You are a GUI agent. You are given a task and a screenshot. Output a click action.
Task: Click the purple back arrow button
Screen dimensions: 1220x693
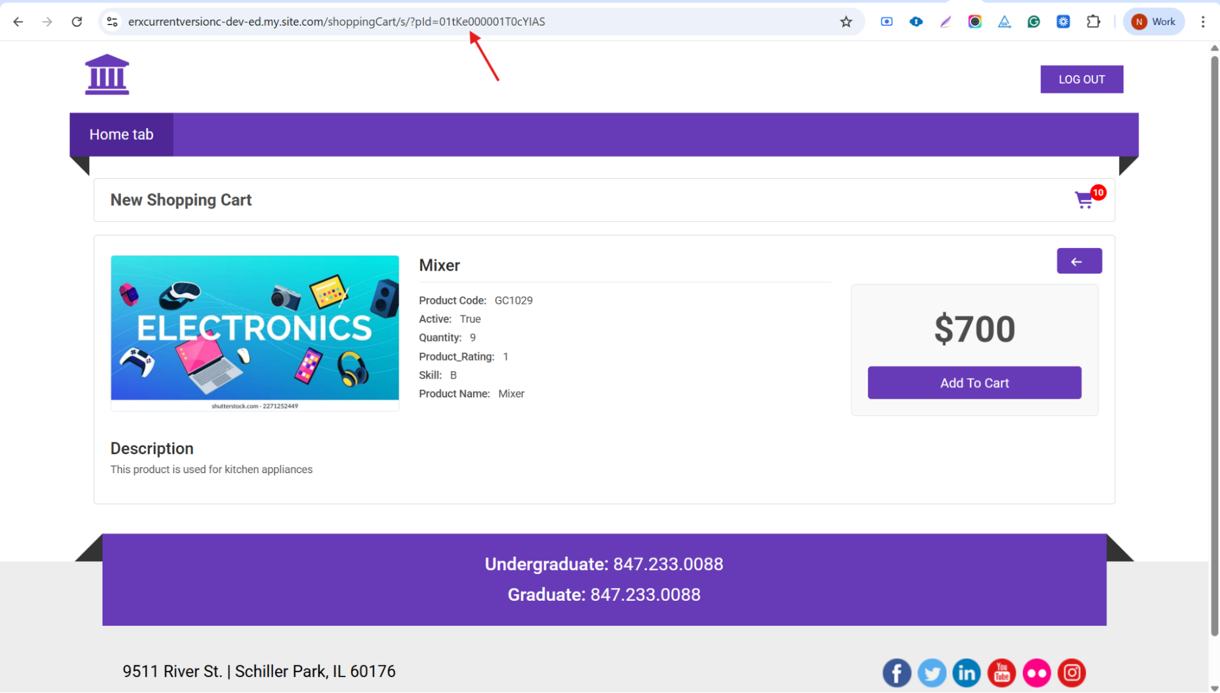tap(1078, 261)
